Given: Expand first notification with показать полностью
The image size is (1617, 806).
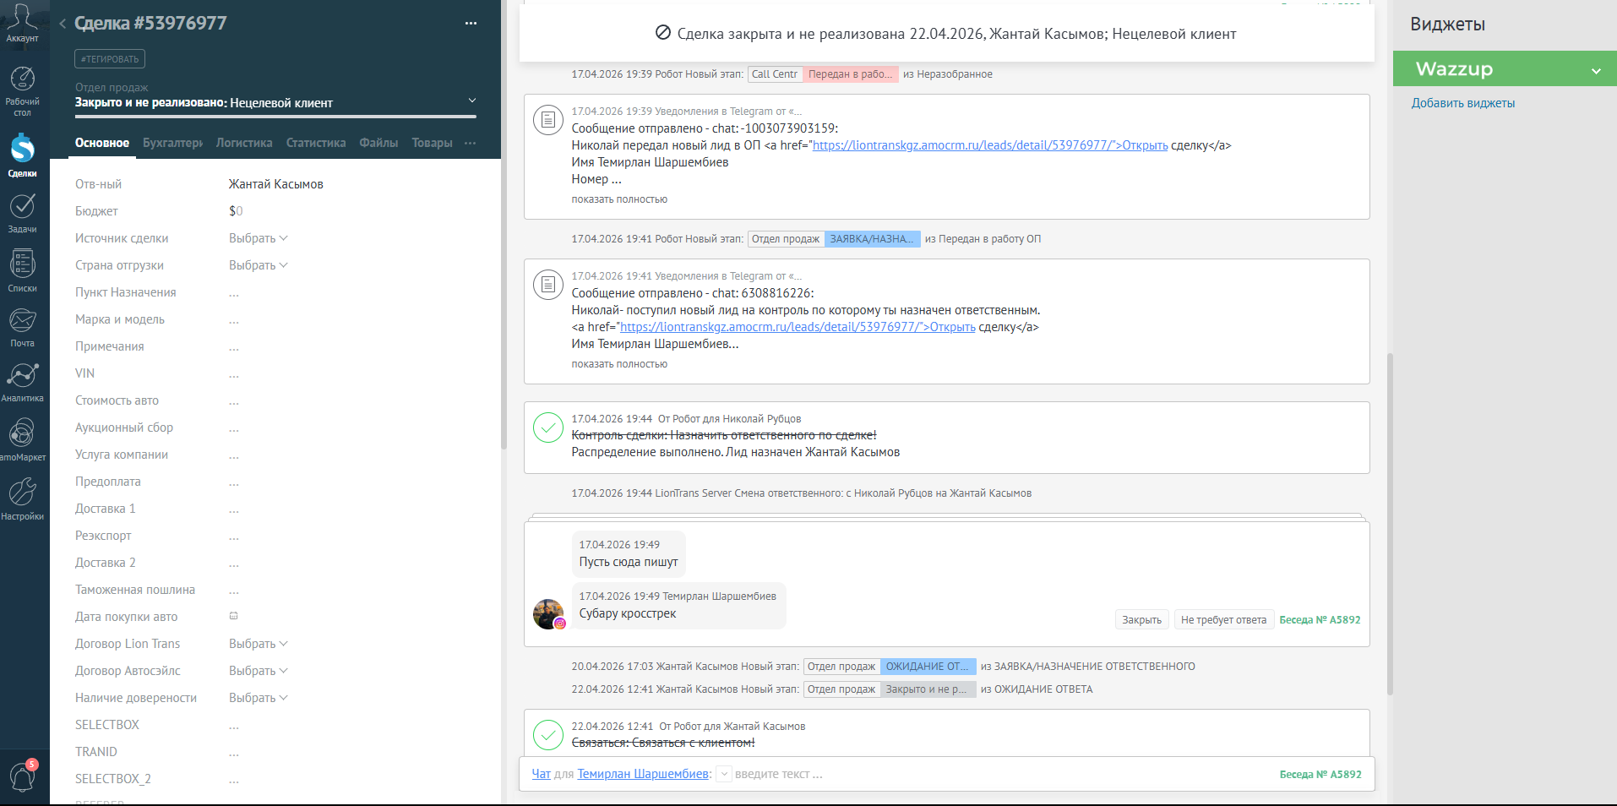Looking at the screenshot, I should click(x=619, y=199).
